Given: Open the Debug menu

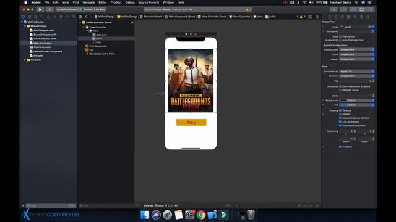Looking at the screenshot, I should [130, 2].
